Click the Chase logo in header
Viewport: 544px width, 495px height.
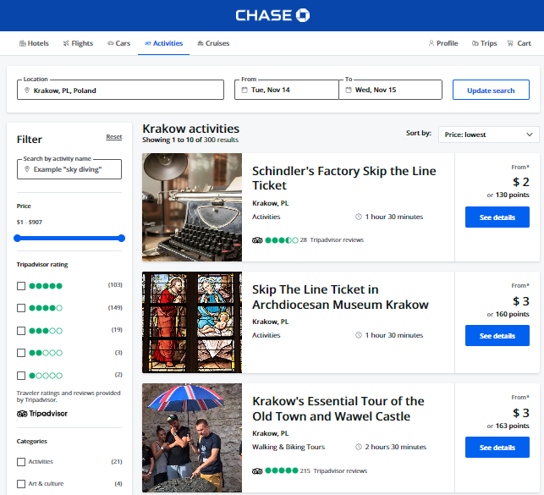pos(272,15)
